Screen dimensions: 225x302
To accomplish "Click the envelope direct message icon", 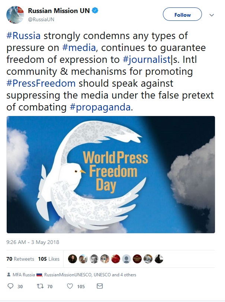I will [100, 286].
